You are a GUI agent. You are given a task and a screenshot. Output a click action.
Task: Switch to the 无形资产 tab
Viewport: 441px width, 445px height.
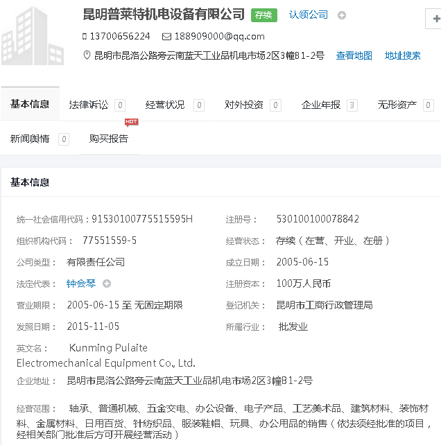(397, 105)
